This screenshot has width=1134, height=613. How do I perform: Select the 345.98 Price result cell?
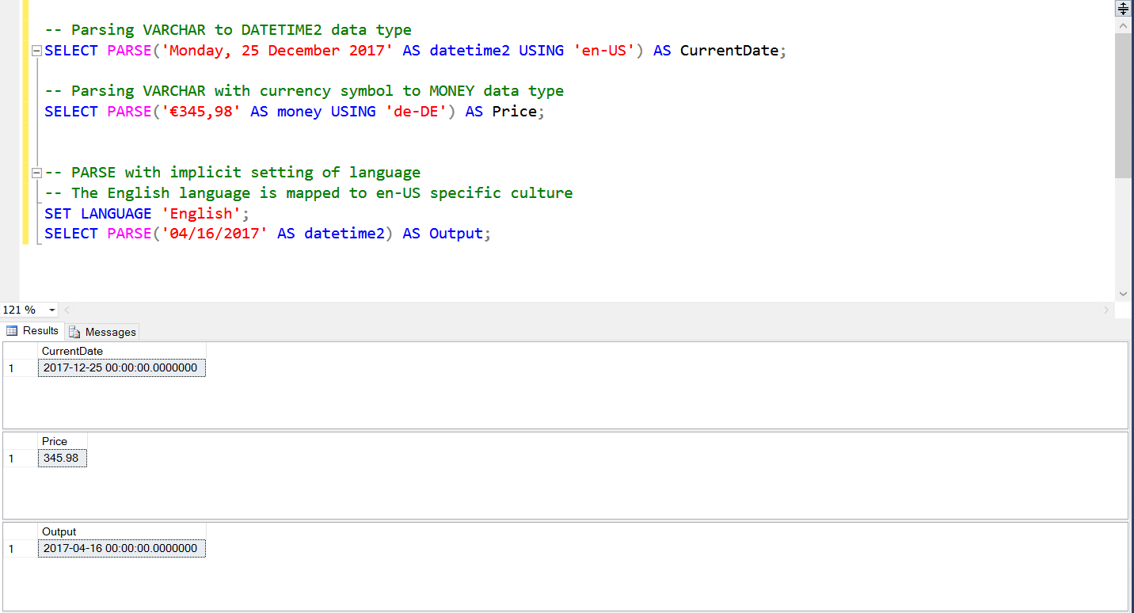pyautogui.click(x=62, y=458)
